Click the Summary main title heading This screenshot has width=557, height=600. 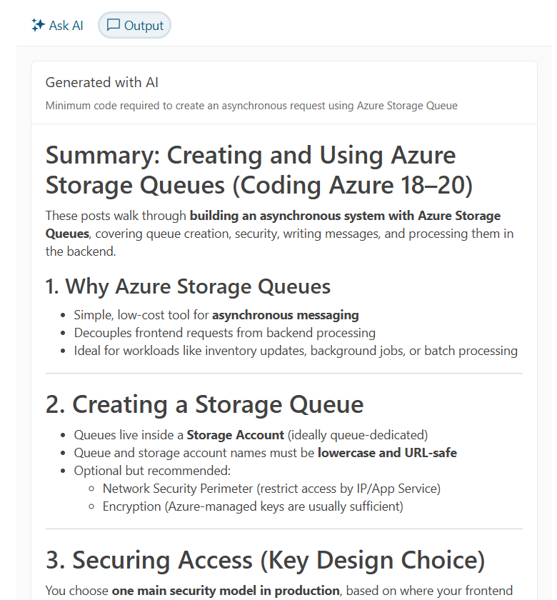[259, 170]
